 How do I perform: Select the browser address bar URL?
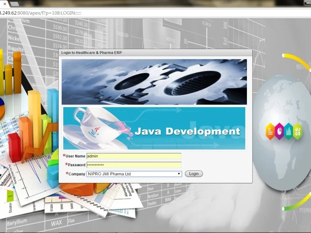41,13
